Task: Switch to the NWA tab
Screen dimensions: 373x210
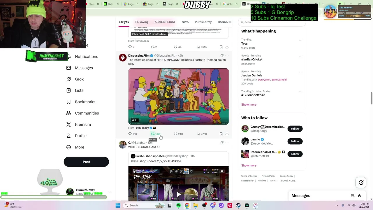Action: [185, 22]
